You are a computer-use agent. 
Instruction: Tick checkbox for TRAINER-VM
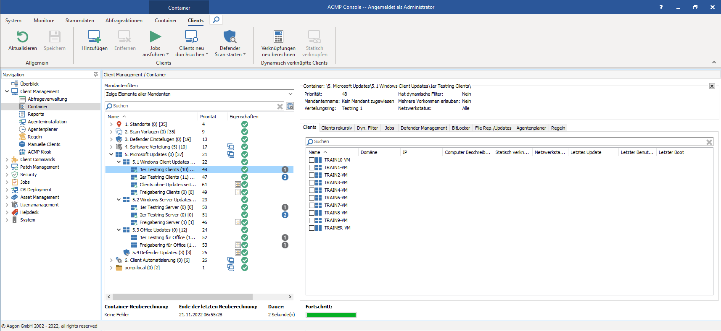click(312, 228)
